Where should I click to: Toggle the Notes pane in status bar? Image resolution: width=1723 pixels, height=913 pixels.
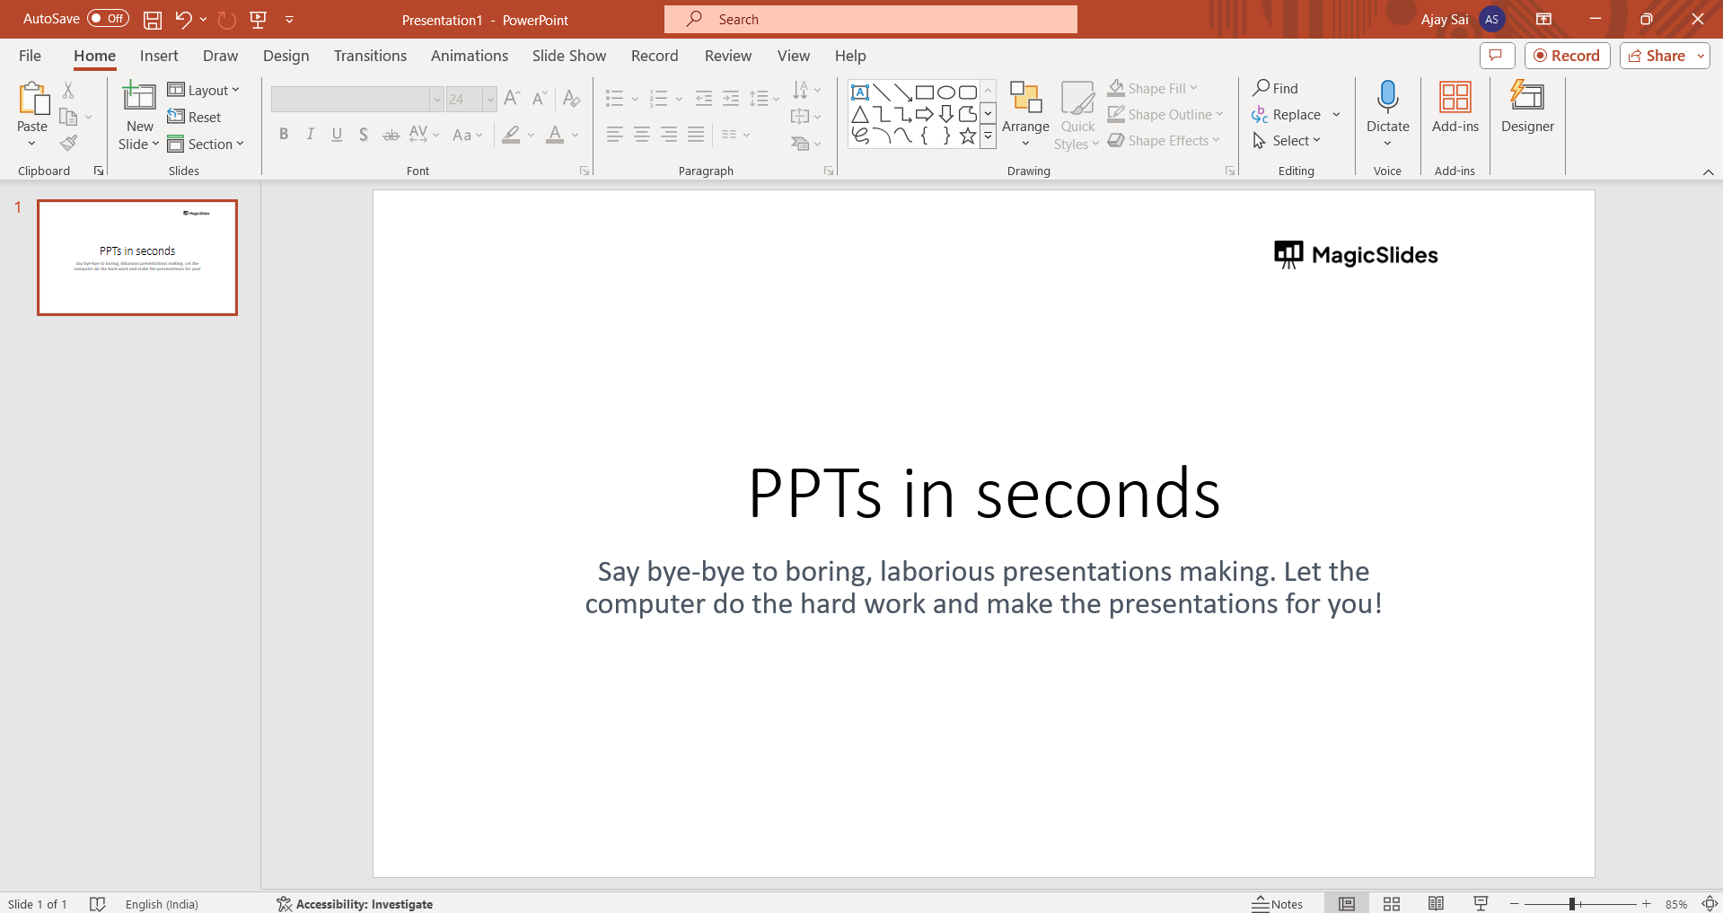coord(1277,904)
